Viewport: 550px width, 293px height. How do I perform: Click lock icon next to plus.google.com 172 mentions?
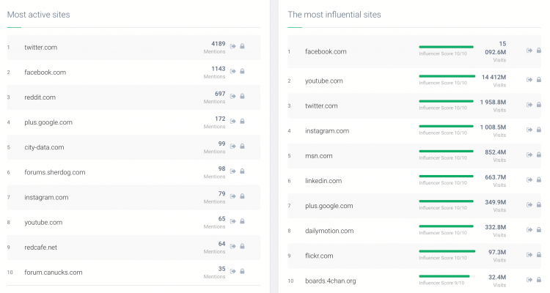click(x=242, y=122)
